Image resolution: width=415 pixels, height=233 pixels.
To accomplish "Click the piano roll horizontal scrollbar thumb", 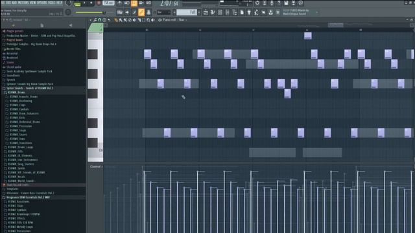I will (336, 25).
